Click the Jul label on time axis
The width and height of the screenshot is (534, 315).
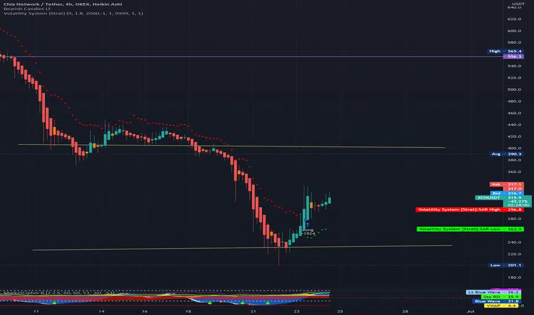[470, 311]
